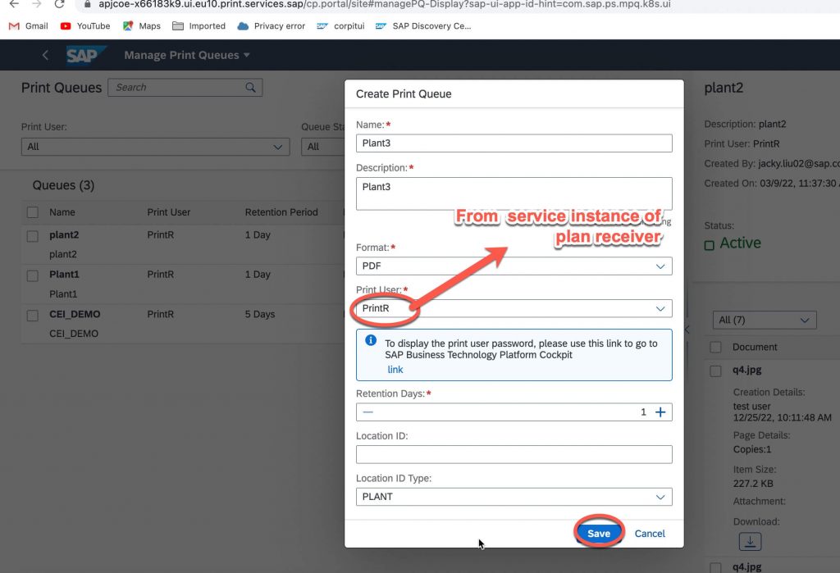
Task: Click the Retention Days value field
Action: coord(514,412)
